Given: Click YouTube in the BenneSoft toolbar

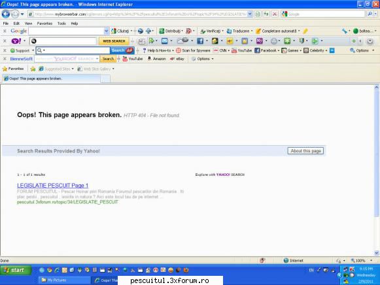Looking at the screenshot, I should (x=133, y=59).
